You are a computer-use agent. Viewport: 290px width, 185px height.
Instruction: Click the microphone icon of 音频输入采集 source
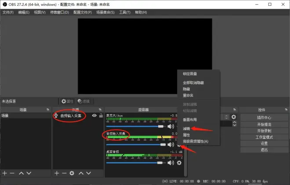click(x=56, y=116)
